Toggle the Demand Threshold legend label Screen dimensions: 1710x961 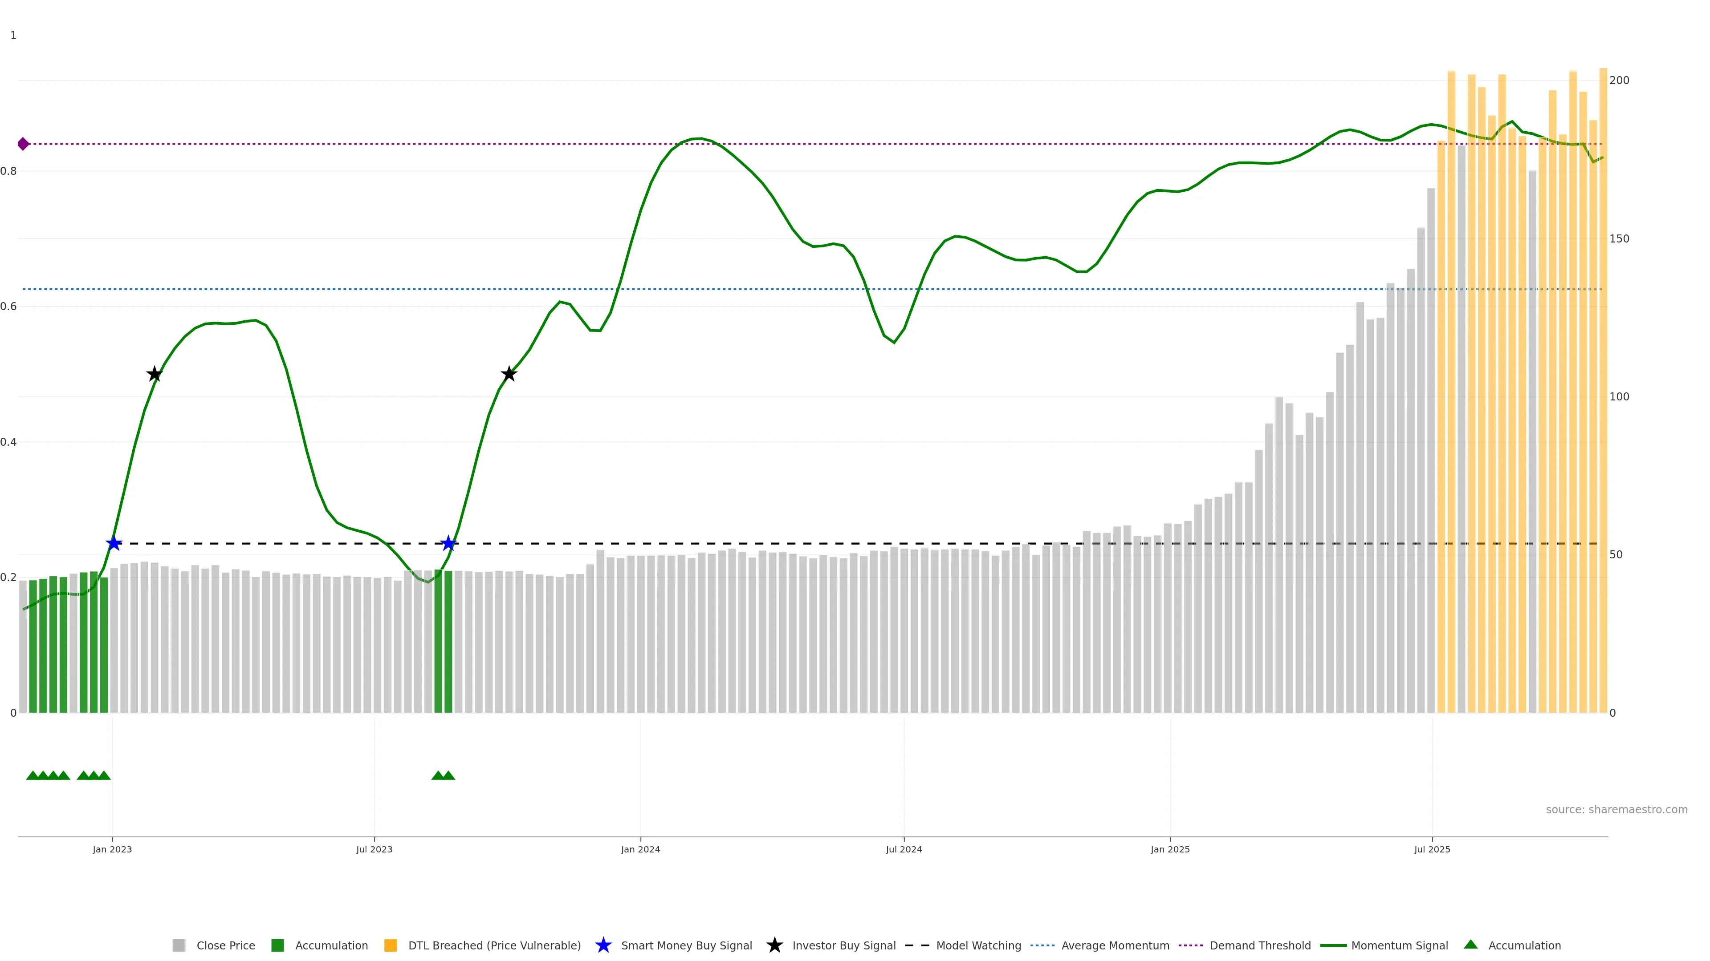pyautogui.click(x=1260, y=946)
